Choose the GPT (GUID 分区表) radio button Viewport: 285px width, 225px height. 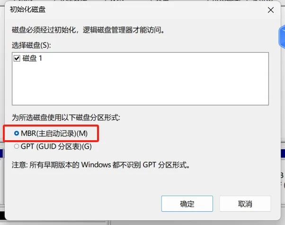pos(17,146)
